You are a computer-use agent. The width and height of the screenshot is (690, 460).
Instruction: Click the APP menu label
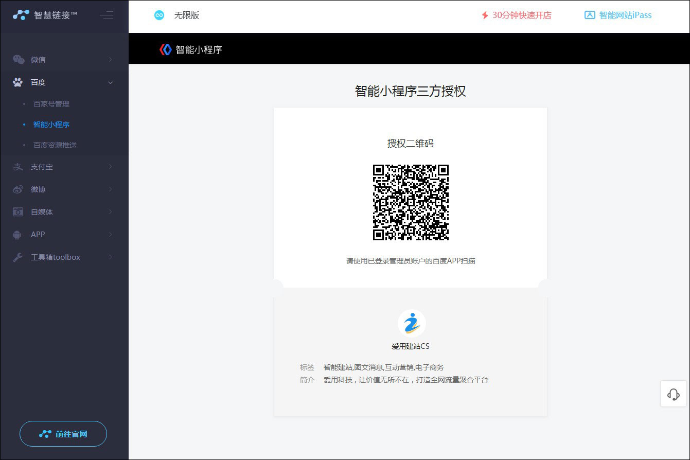[38, 235]
